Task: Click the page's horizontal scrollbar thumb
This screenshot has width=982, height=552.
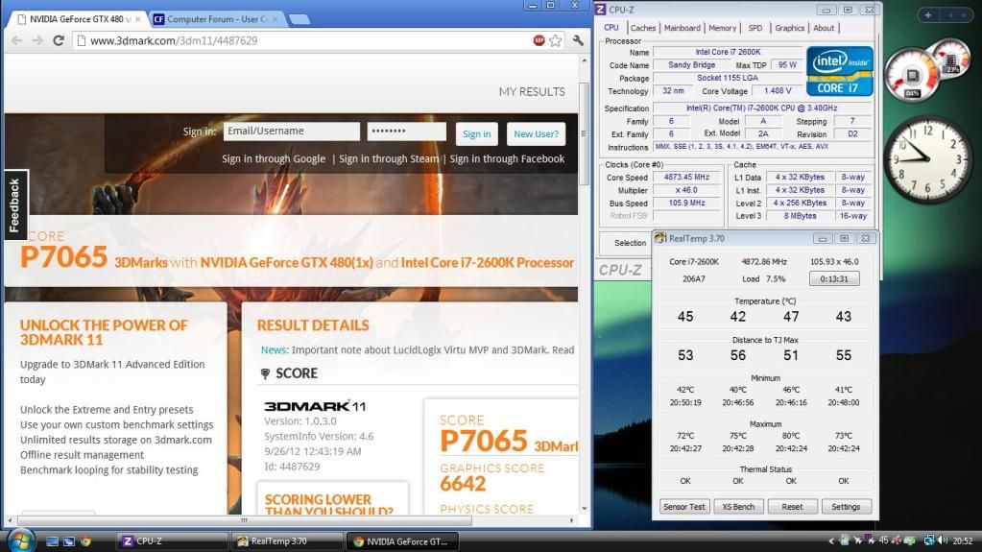Action: (244, 520)
